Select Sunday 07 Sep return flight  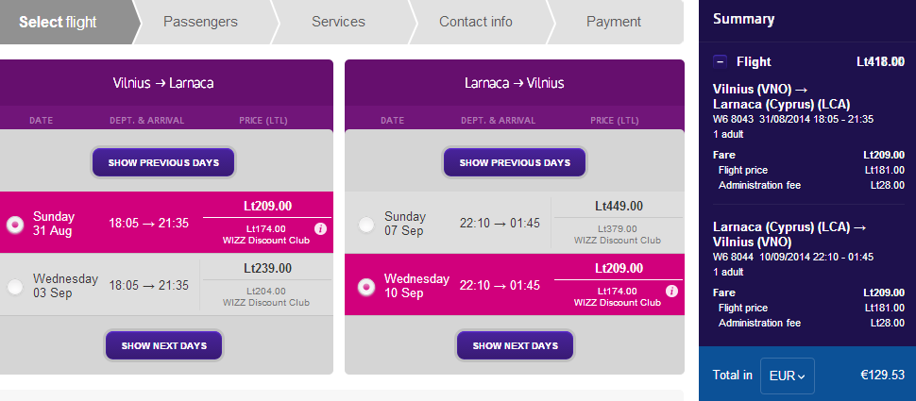click(x=366, y=225)
